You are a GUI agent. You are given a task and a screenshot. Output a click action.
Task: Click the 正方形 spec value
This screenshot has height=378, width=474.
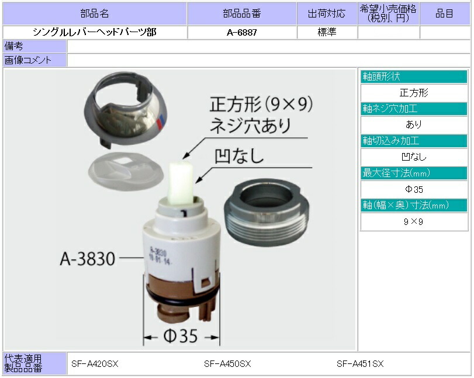point(413,92)
